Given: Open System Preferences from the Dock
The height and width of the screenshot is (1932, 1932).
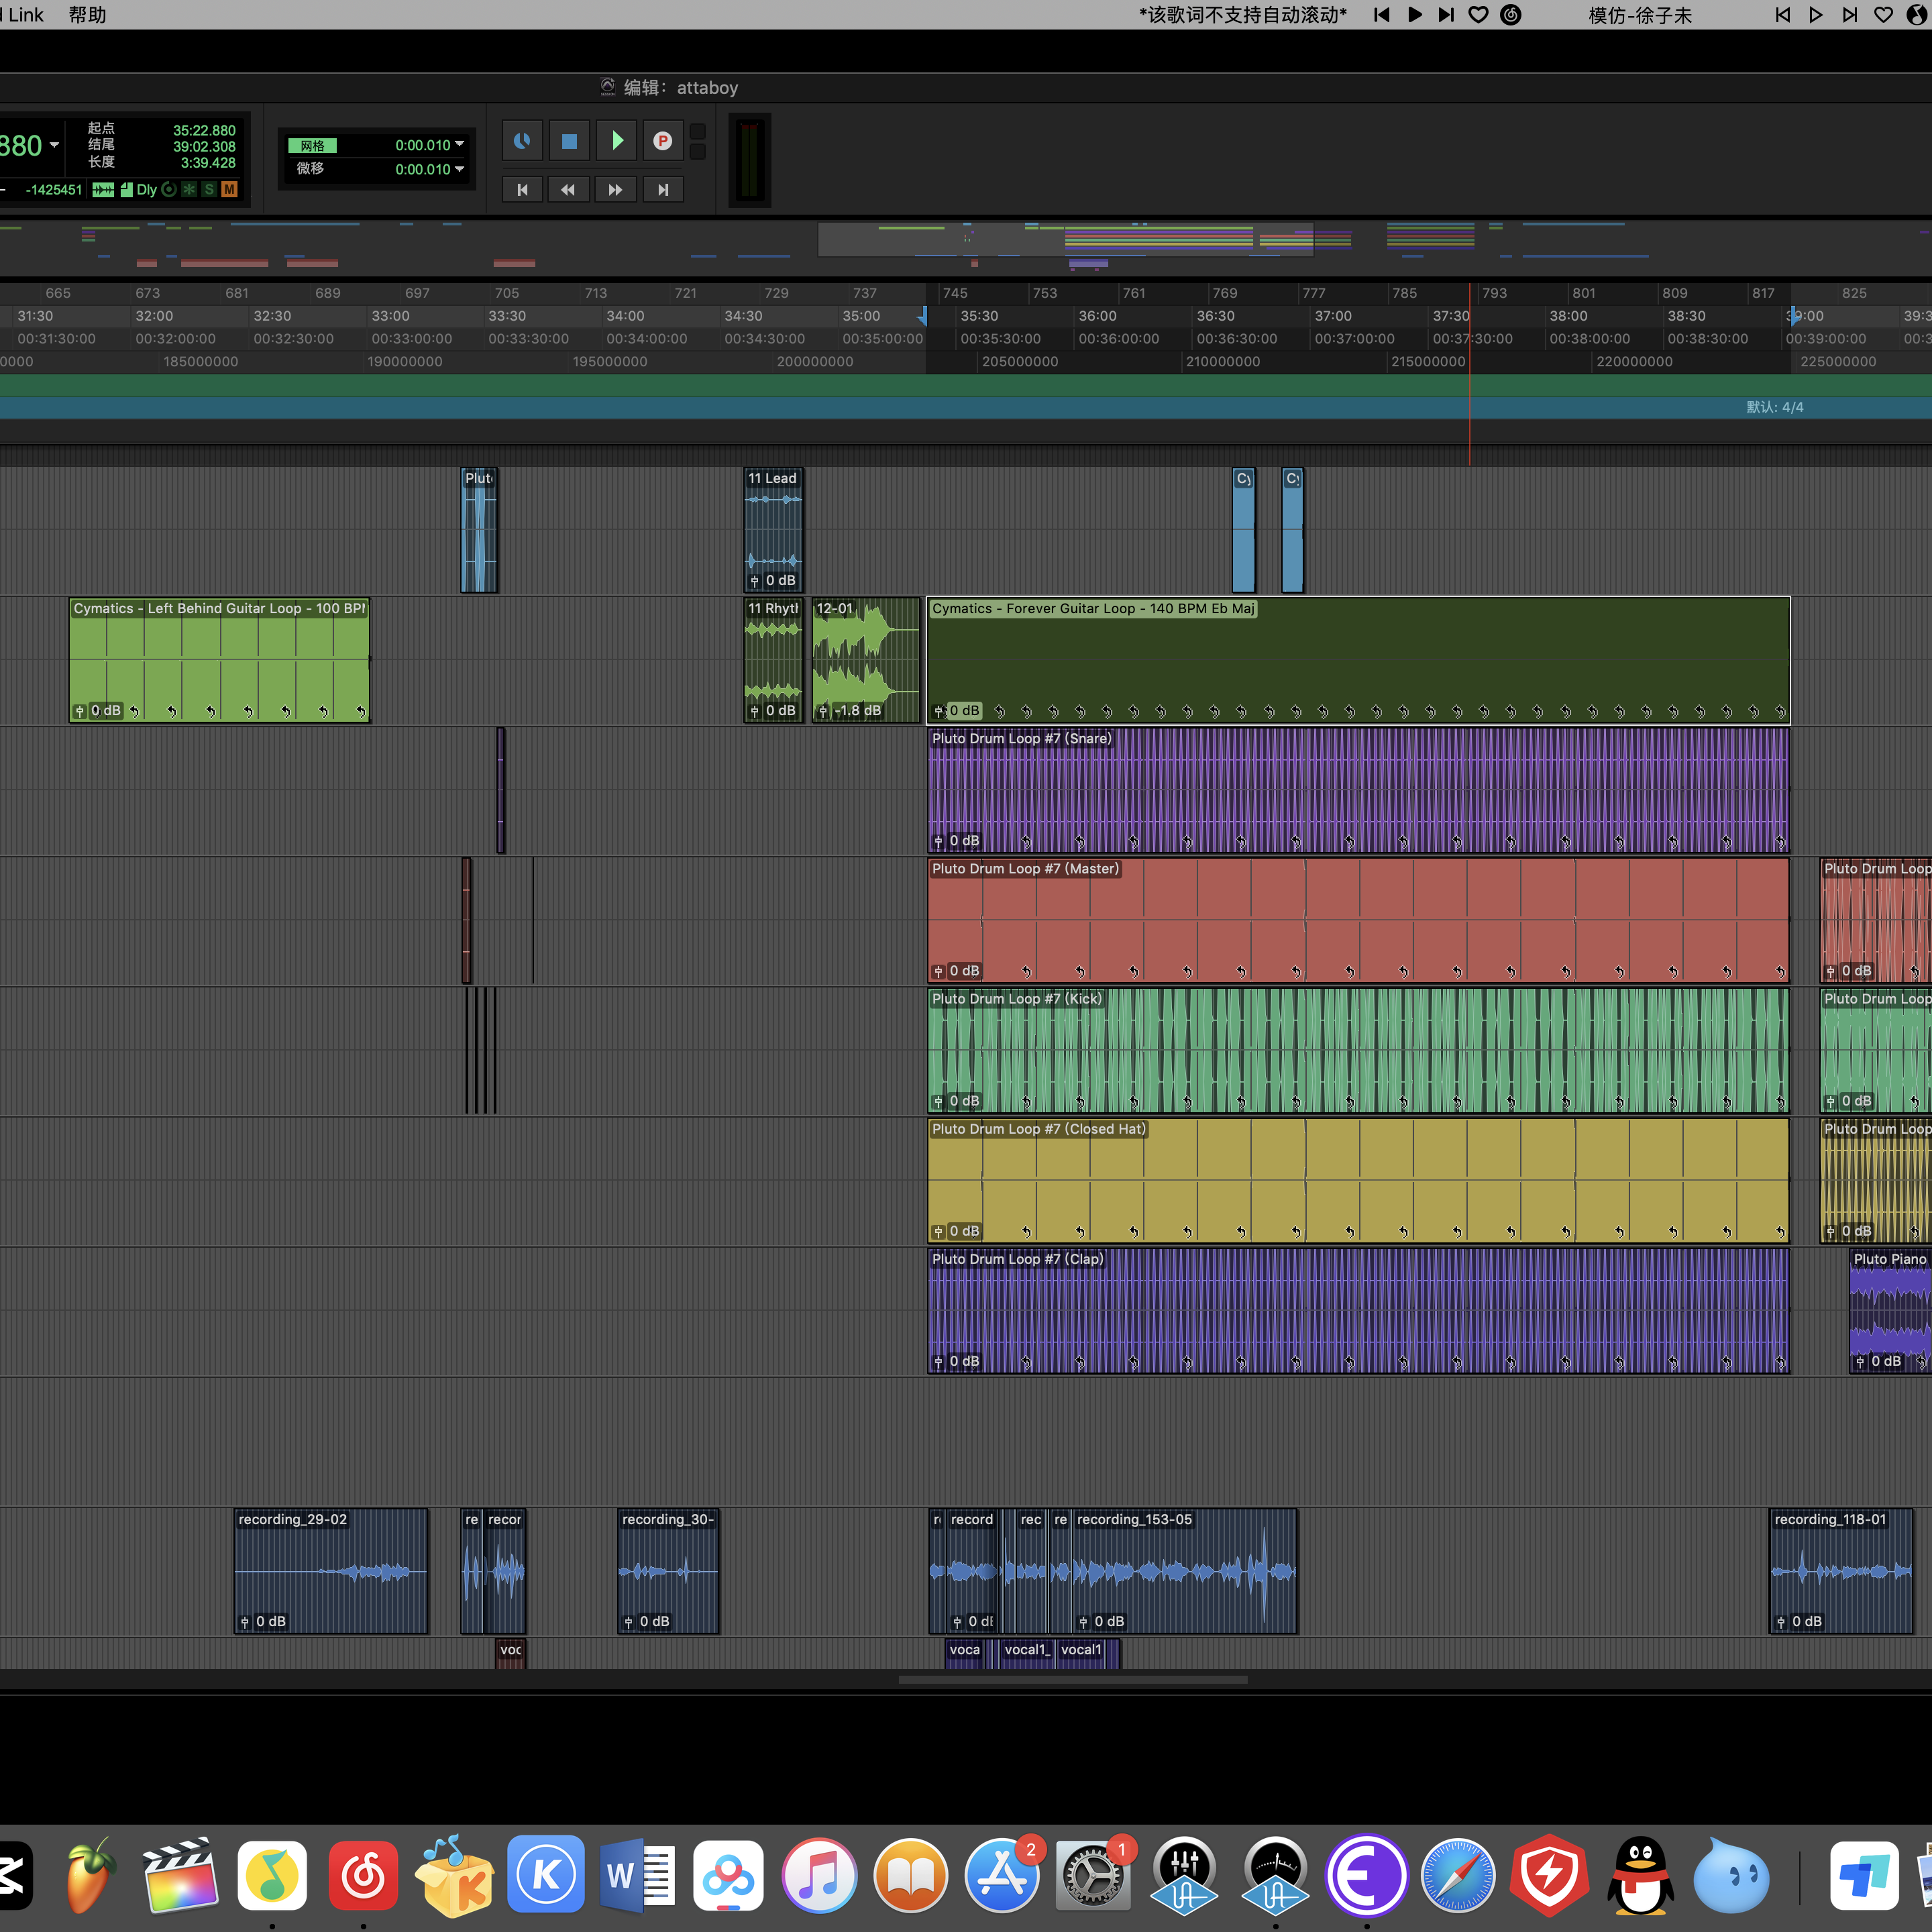Looking at the screenshot, I should [1092, 1876].
